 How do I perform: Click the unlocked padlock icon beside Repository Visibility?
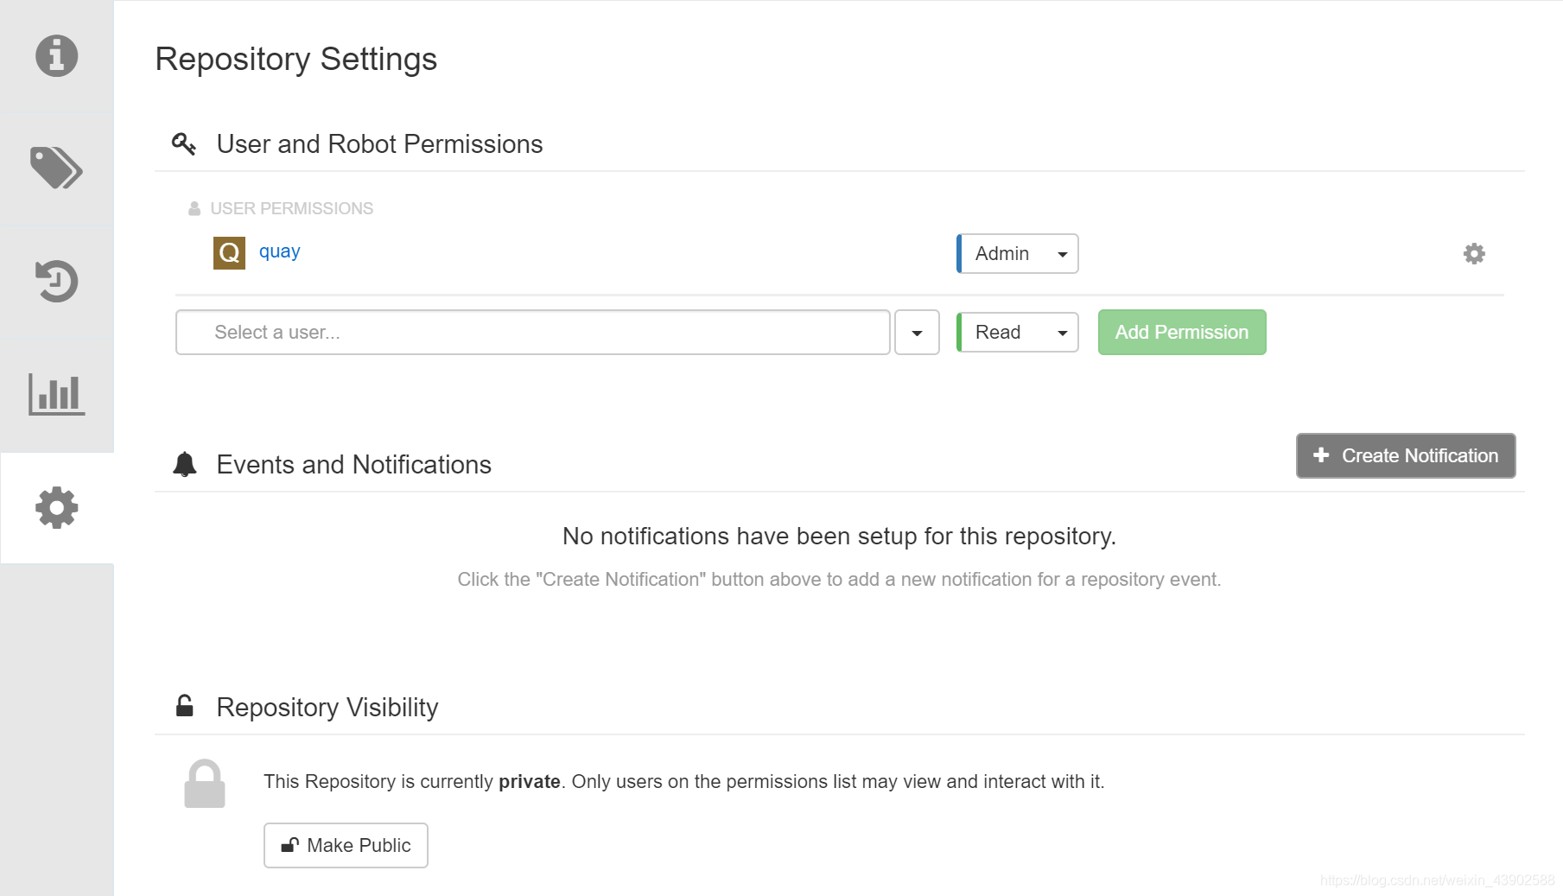point(185,706)
